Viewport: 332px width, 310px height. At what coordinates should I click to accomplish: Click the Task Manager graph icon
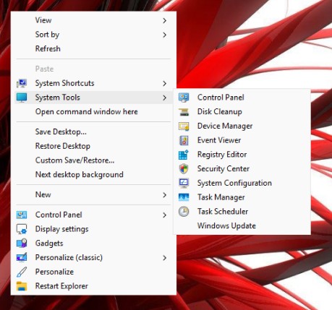click(184, 197)
